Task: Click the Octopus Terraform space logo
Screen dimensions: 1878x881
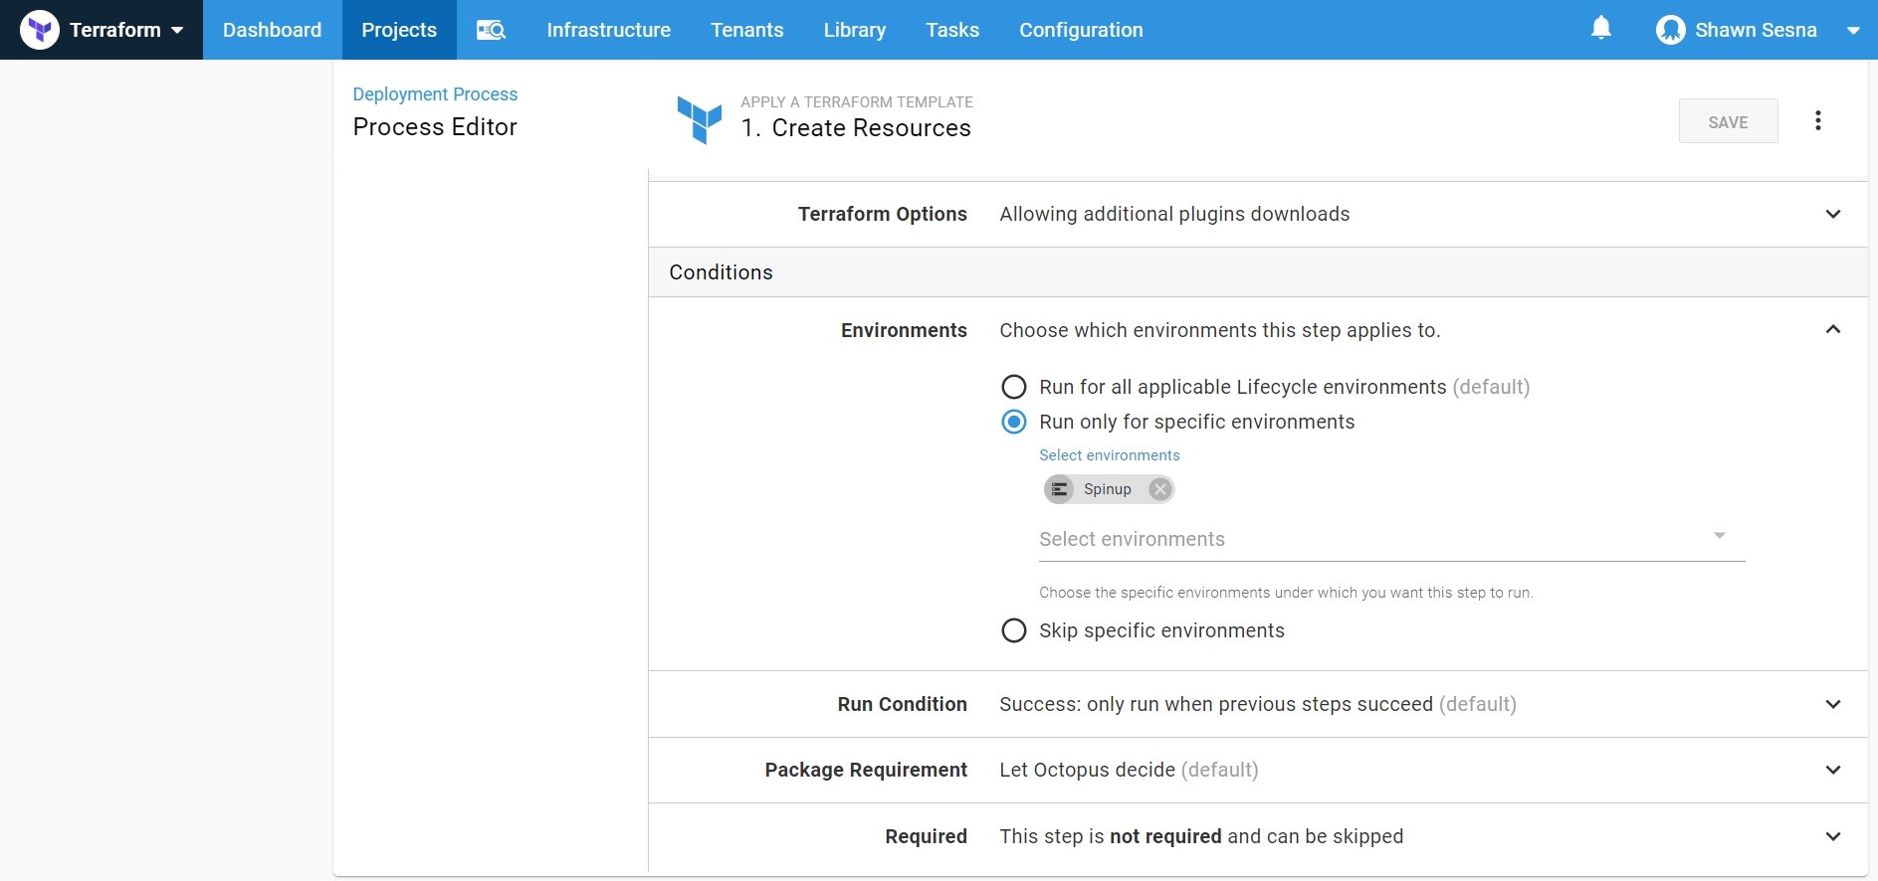Action: point(40,30)
